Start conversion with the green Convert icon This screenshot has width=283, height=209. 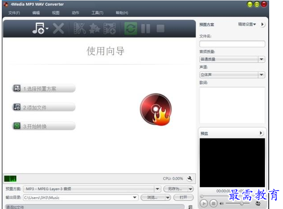tap(131, 29)
